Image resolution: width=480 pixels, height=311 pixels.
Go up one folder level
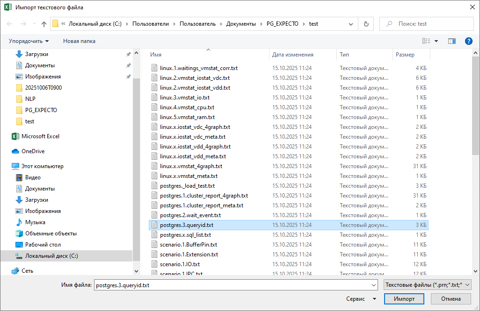point(44,24)
